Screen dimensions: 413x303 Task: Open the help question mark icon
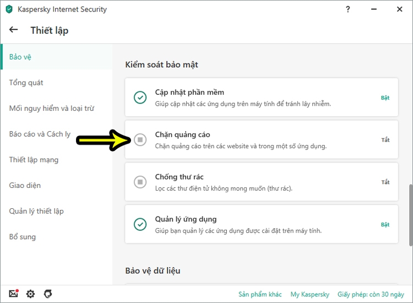click(347, 9)
